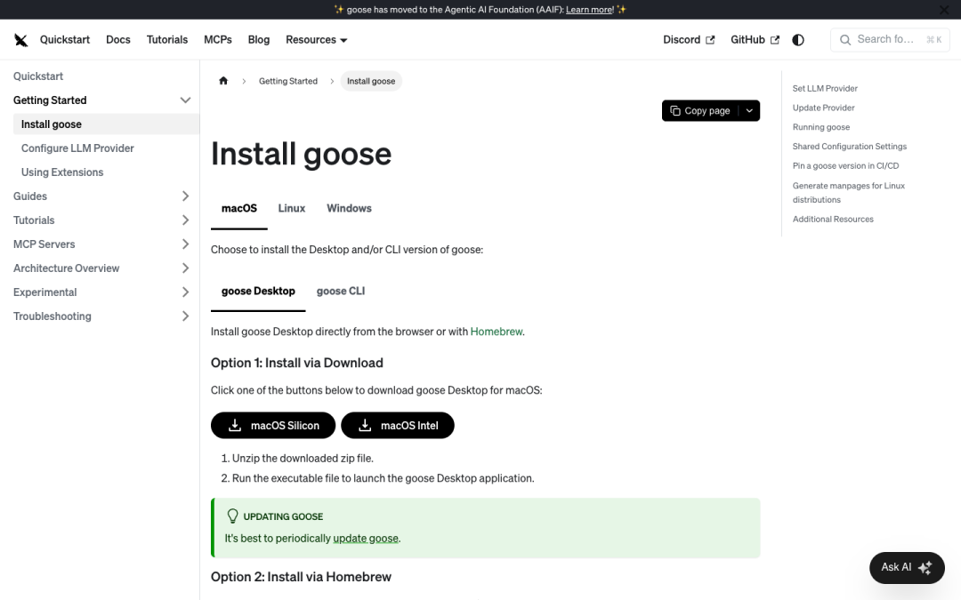The image size is (961, 600).
Task: Open the Discord external link
Action: click(689, 40)
